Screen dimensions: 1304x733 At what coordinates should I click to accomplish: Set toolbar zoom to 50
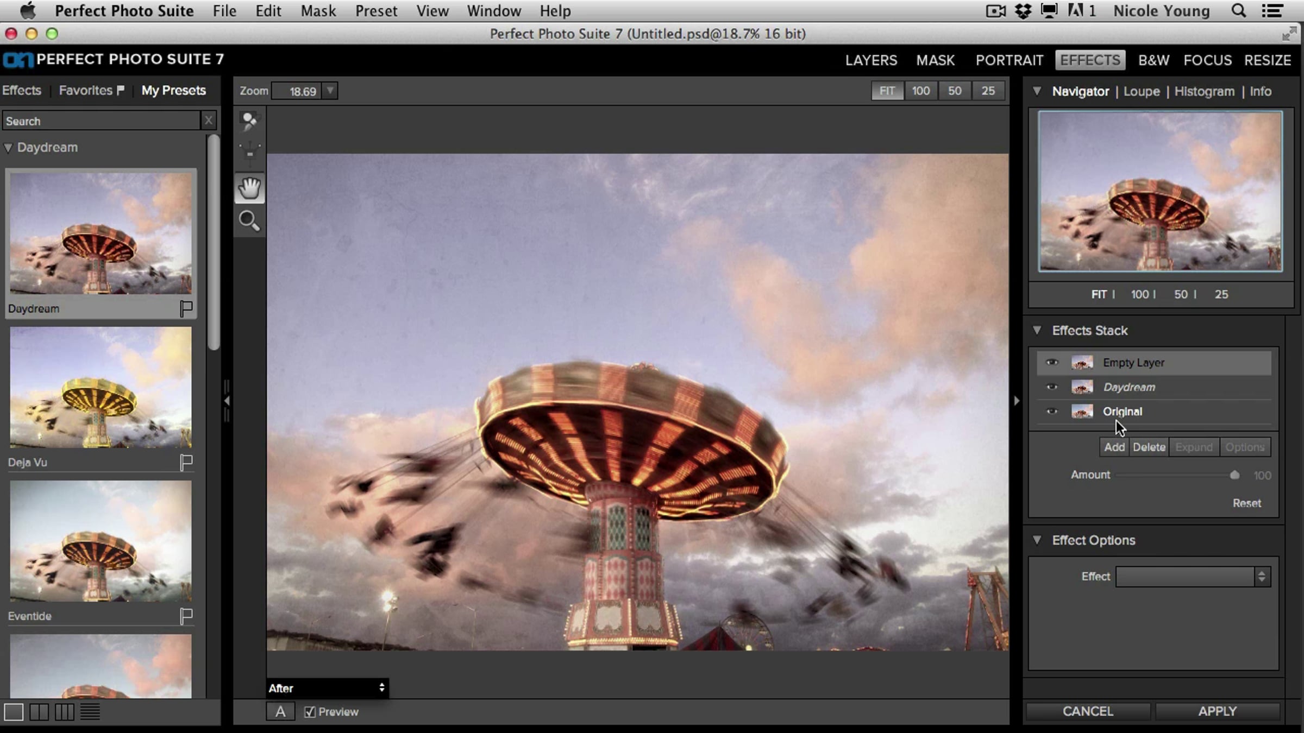coord(955,91)
